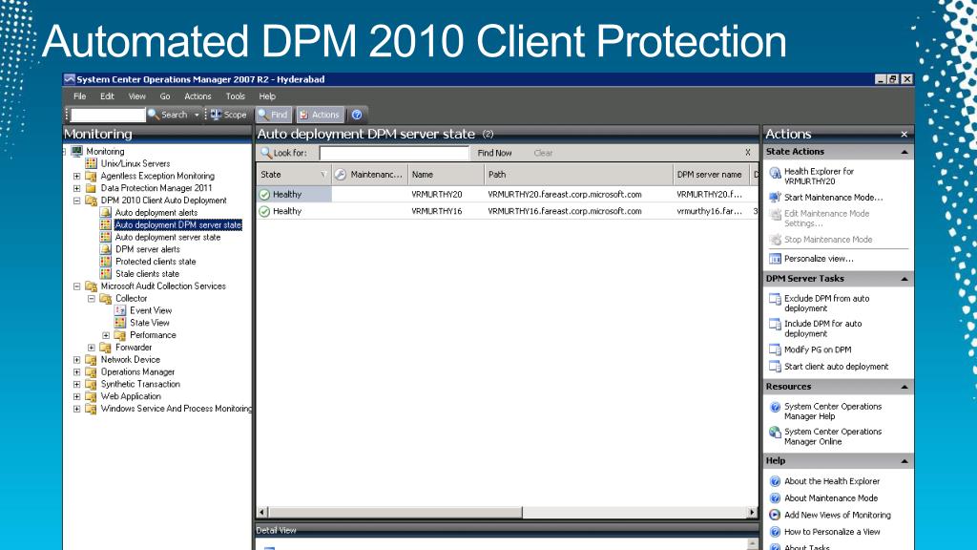Click the Healthy state icon for VRMURTHY16

point(265,211)
